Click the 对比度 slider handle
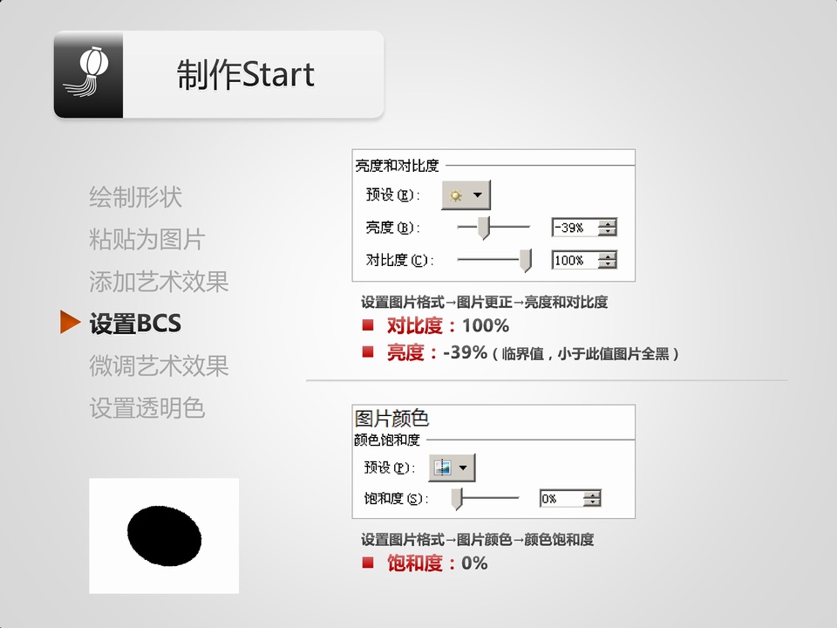Image resolution: width=837 pixels, height=628 pixels. (525, 259)
